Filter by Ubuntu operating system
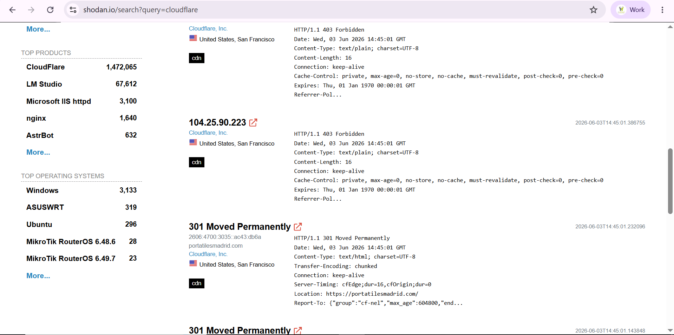The width and height of the screenshot is (674, 335). coord(39,225)
